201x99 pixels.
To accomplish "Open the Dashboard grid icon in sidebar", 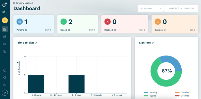I will (x=5, y=29).
